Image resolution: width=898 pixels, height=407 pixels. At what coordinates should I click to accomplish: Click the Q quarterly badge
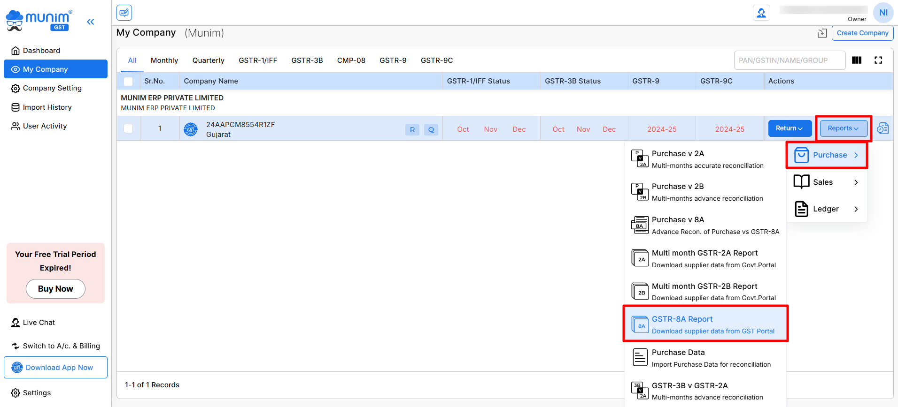(x=431, y=130)
